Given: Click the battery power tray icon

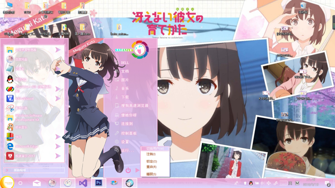Looking at the screenshot, I should pyautogui.click(x=257, y=183).
